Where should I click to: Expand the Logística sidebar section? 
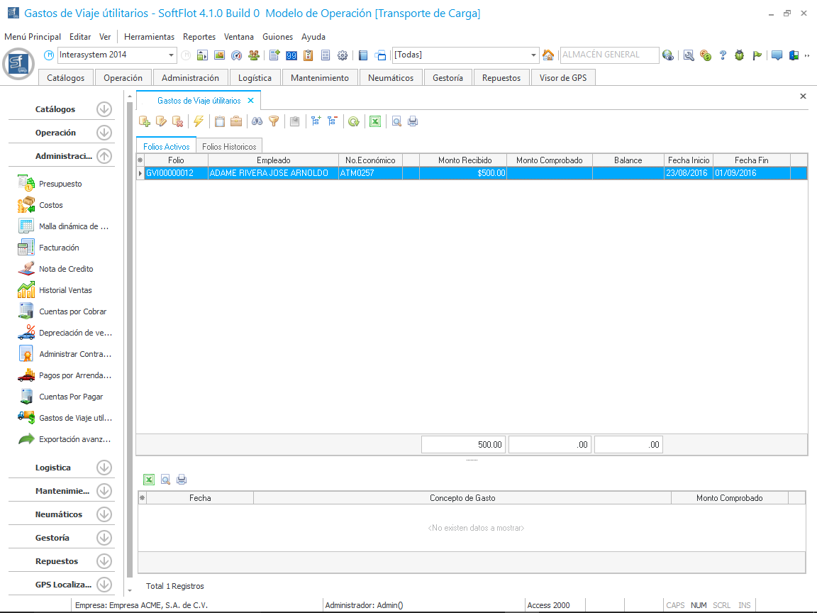pyautogui.click(x=104, y=468)
